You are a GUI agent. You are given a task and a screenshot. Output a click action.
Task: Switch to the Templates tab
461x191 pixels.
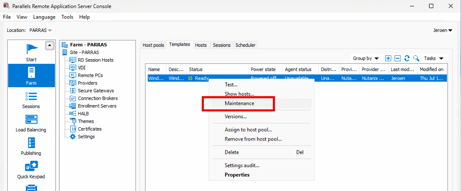tap(180, 44)
